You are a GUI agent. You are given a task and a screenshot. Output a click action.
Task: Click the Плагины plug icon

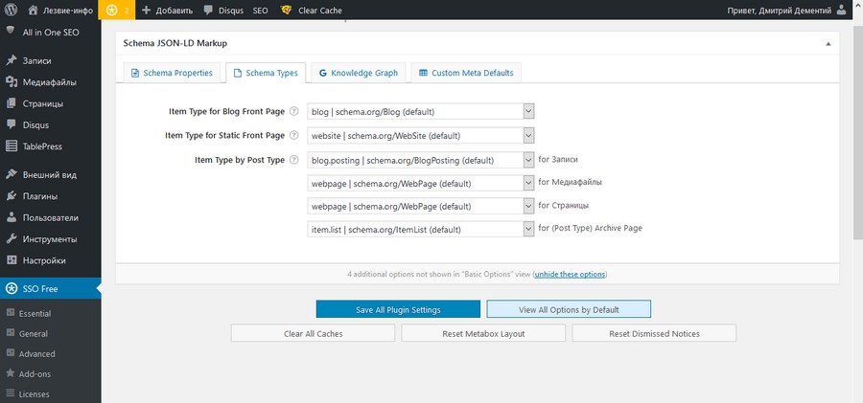pyautogui.click(x=11, y=196)
